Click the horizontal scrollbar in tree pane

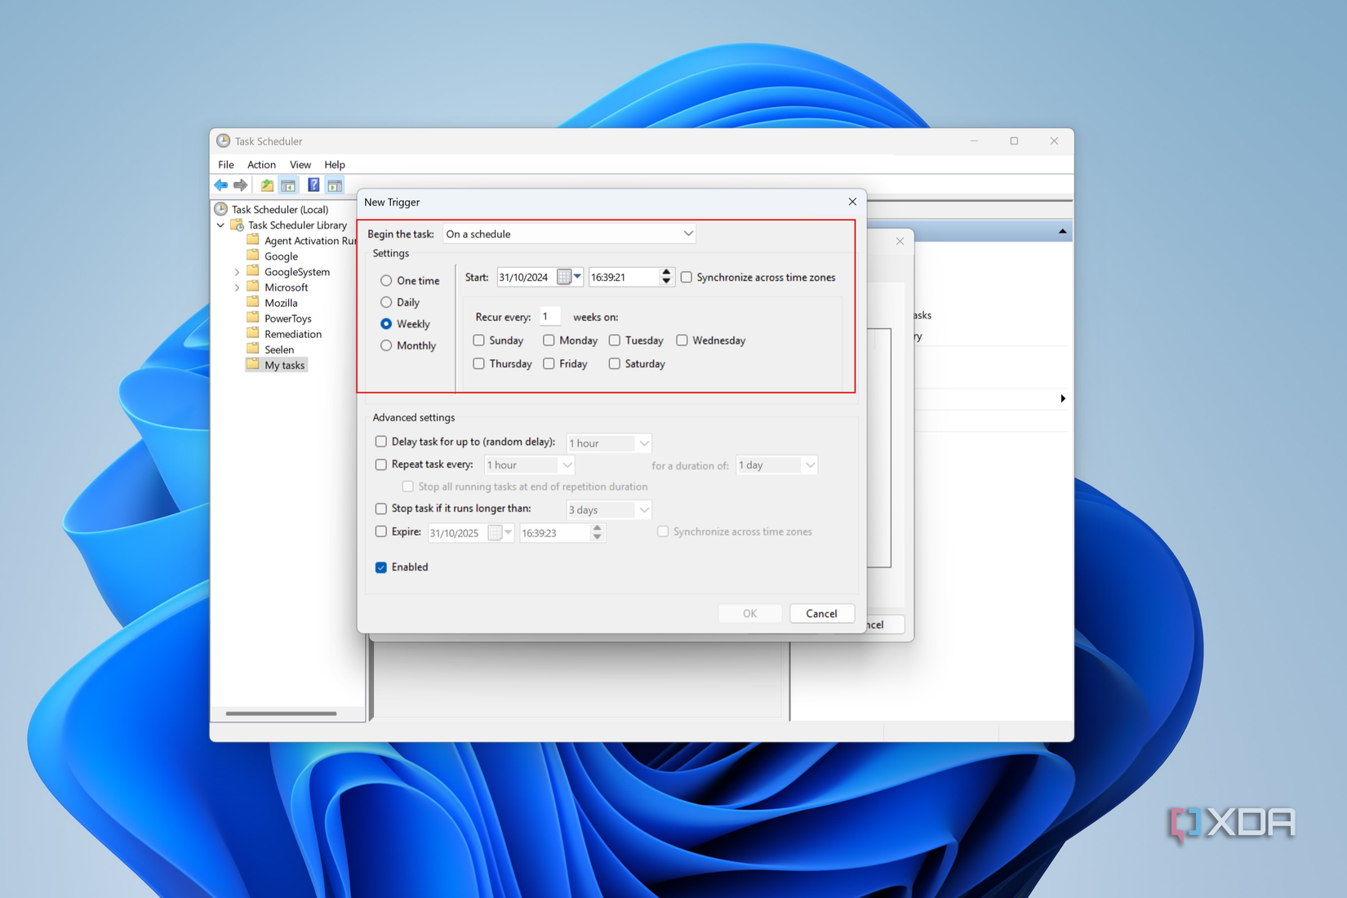click(x=281, y=714)
